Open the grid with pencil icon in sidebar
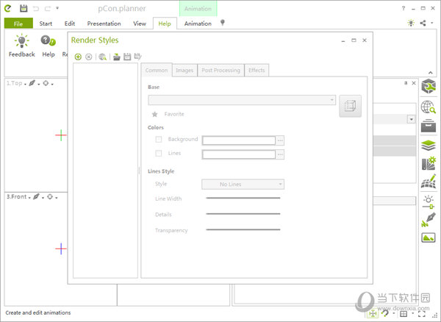This screenshot has height=322, width=441. click(429, 181)
